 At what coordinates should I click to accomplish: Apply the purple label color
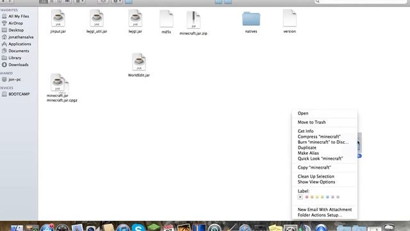pos(332,197)
